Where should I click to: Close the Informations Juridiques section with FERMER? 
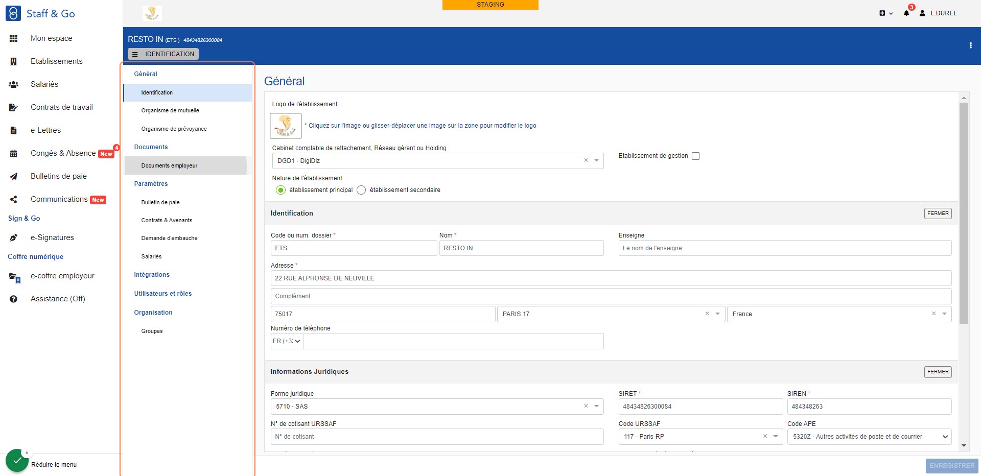tap(938, 372)
